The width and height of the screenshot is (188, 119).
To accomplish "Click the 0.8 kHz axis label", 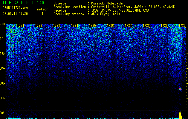I will click(2, 83).
